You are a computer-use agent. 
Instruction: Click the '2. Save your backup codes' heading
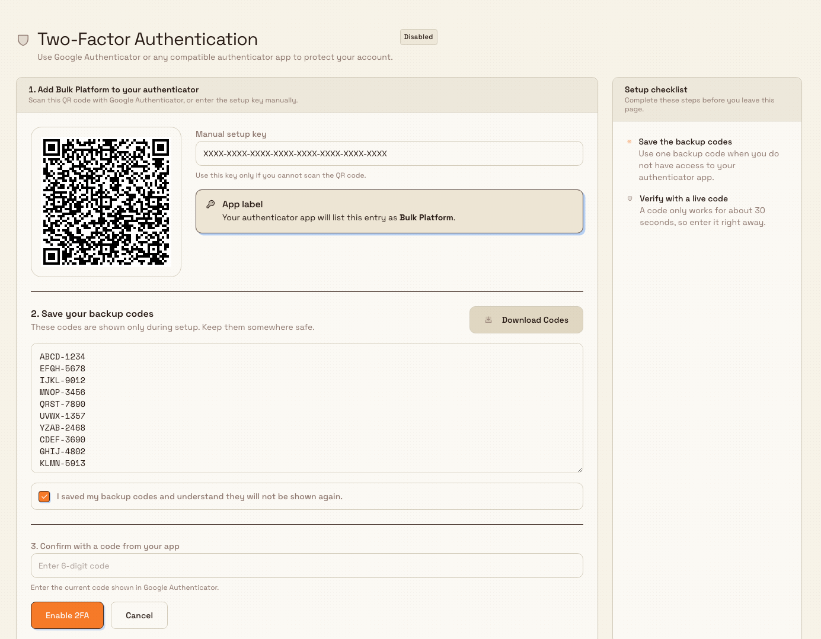click(x=92, y=314)
